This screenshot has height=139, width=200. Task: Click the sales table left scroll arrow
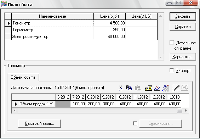[x=15, y=110]
